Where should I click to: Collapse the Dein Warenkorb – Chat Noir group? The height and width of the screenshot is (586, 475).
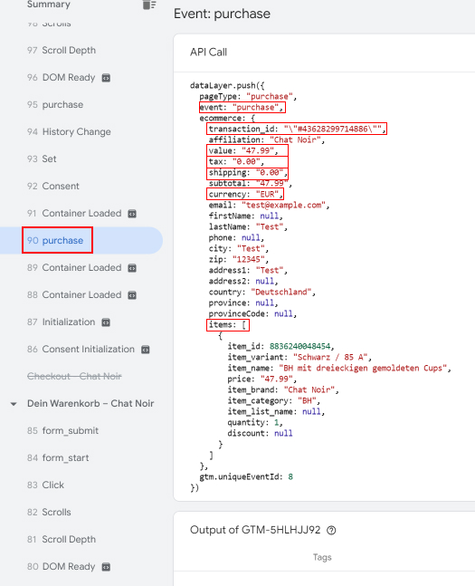[14, 404]
